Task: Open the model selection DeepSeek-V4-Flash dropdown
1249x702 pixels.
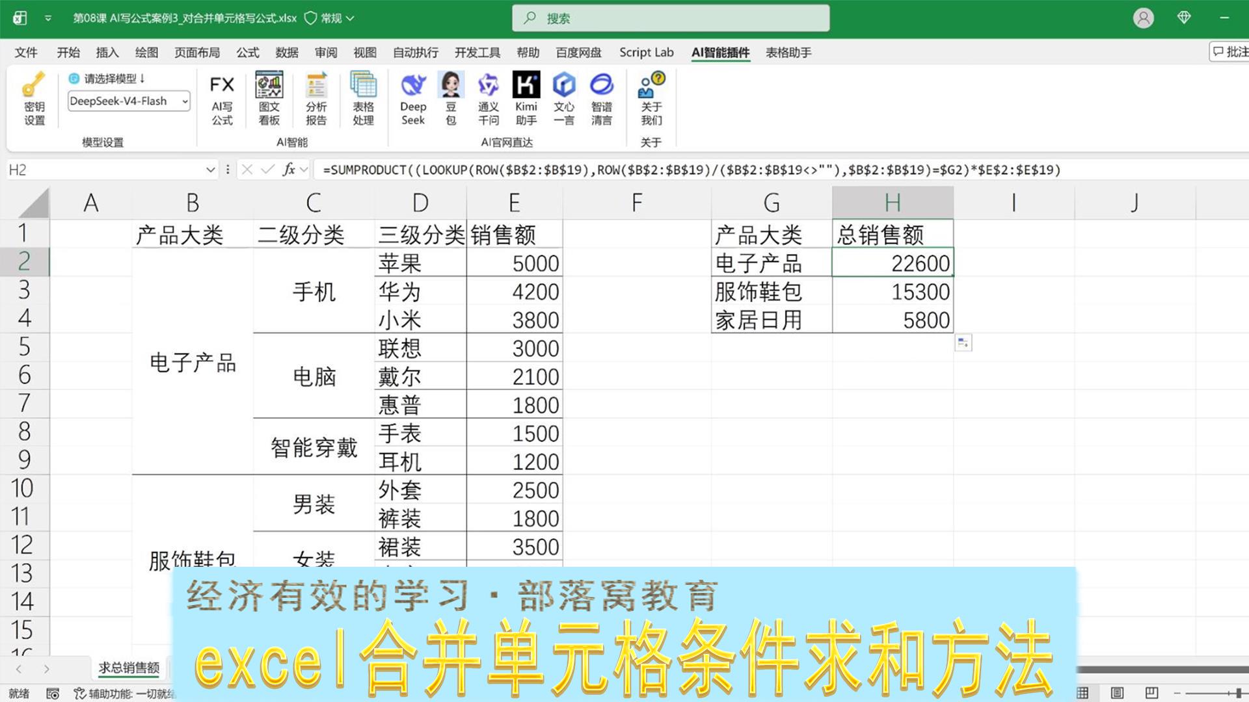Action: point(129,101)
